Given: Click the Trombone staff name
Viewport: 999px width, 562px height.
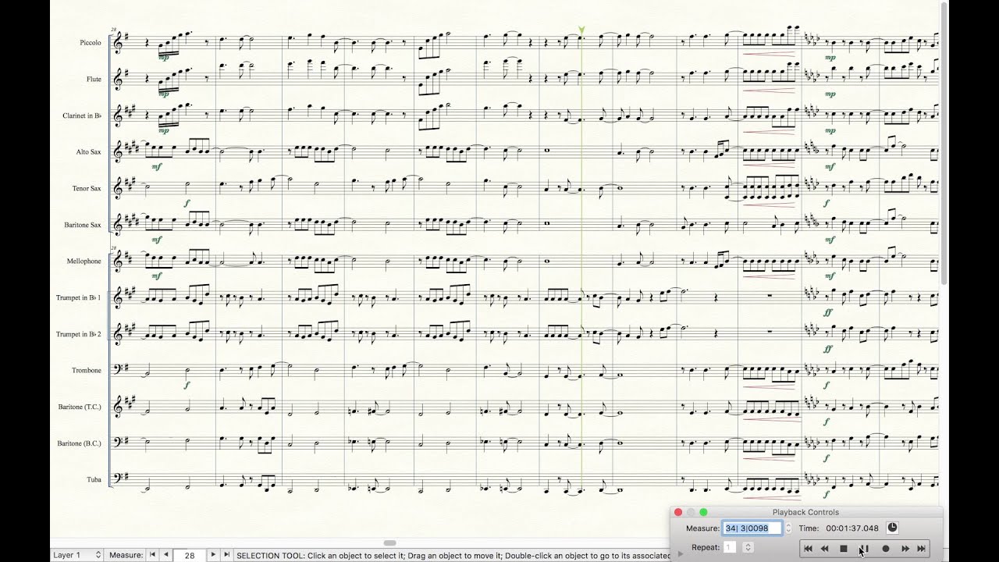Looking at the screenshot, I should (x=87, y=370).
